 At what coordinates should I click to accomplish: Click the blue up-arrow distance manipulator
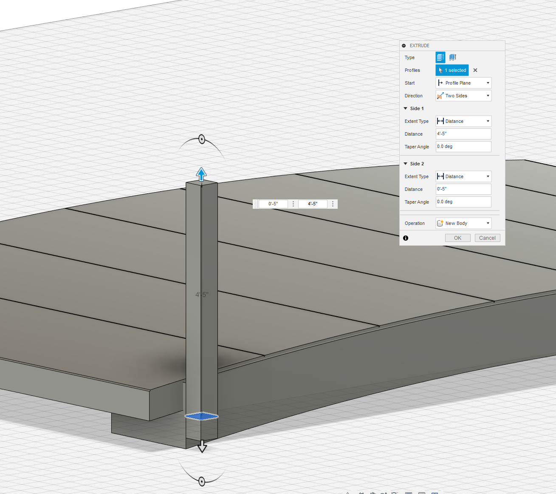click(x=201, y=174)
